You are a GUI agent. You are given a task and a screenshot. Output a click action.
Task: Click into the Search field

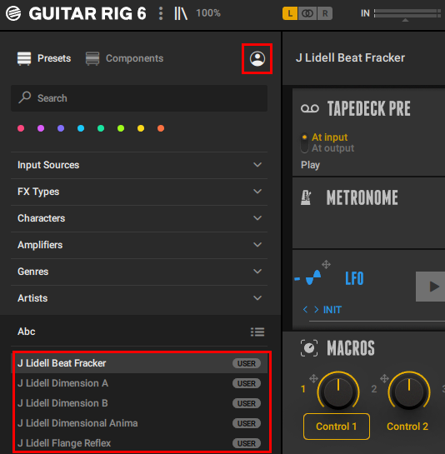pos(139,98)
